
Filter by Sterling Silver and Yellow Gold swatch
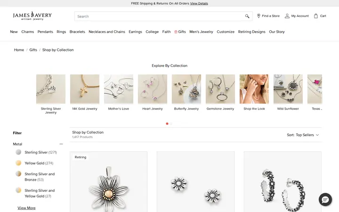coord(18,190)
